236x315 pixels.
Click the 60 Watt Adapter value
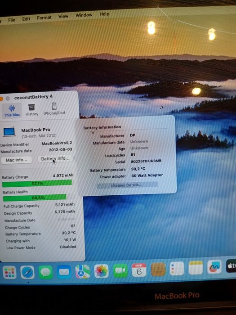[147, 175]
